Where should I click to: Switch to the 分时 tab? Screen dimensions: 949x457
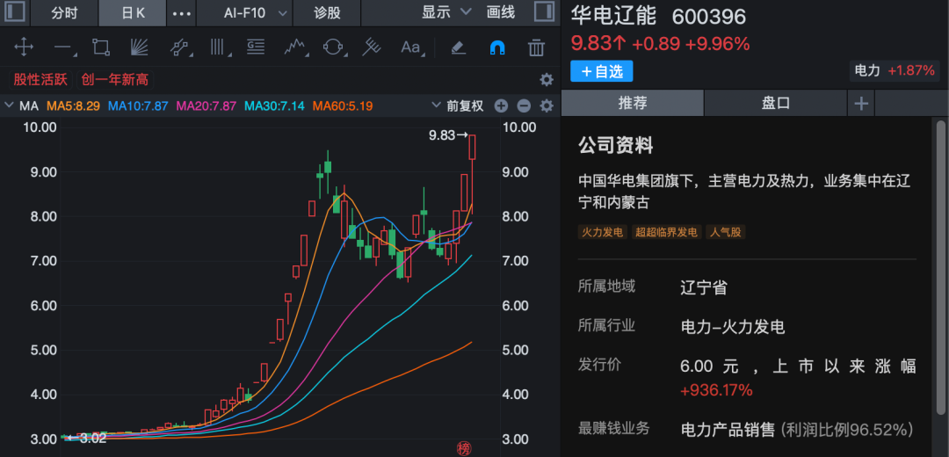64,12
